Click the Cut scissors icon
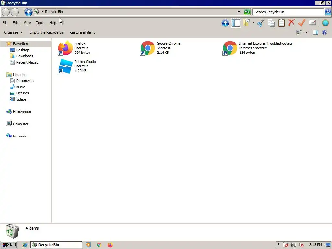Screen dimensions: 332x249 coord(261,23)
